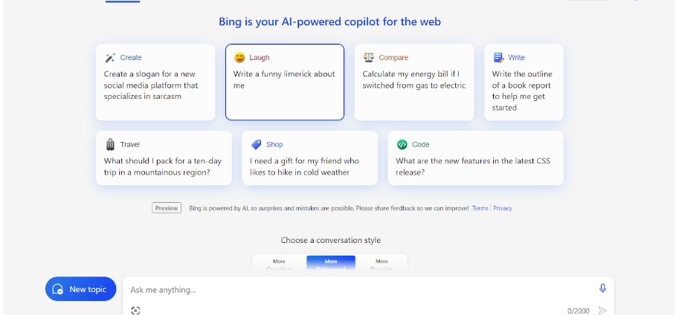Viewport: 676px width, 315px height.
Task: Open the Privacy link
Action: pos(503,208)
